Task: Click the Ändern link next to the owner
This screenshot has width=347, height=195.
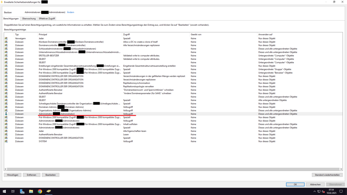Action: (x=70, y=12)
